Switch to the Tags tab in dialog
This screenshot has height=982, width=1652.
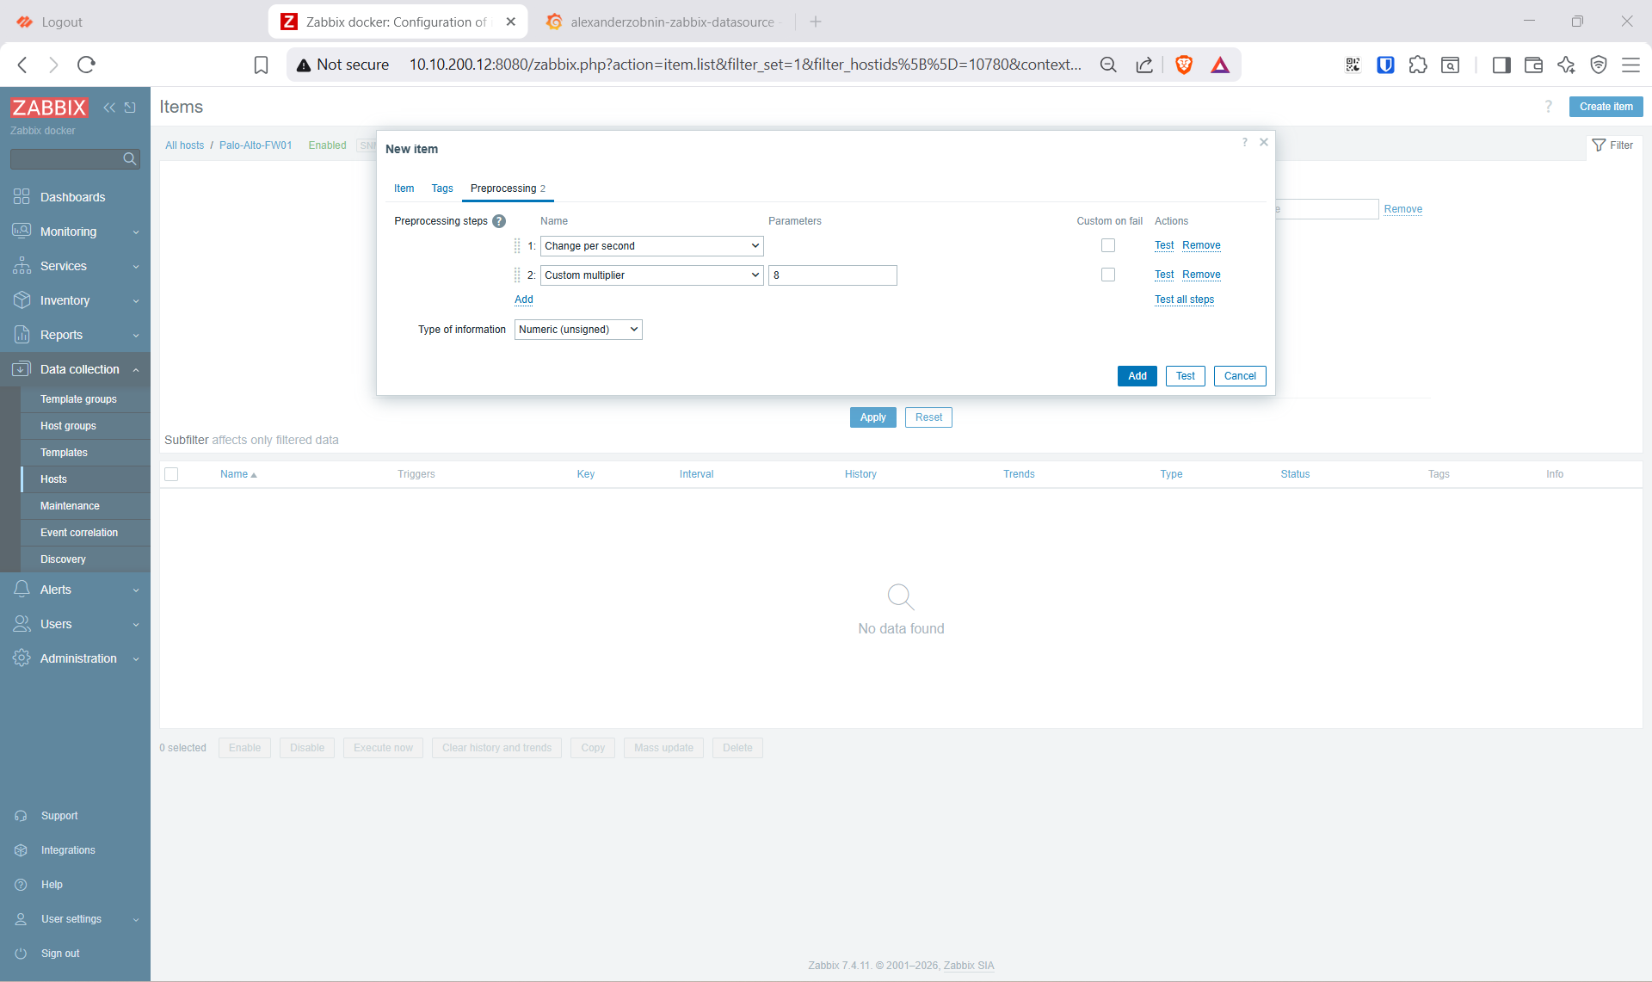click(x=442, y=188)
